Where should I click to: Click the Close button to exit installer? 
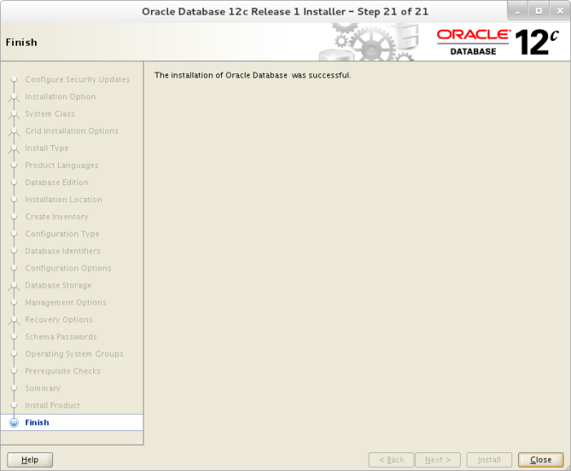pos(540,460)
